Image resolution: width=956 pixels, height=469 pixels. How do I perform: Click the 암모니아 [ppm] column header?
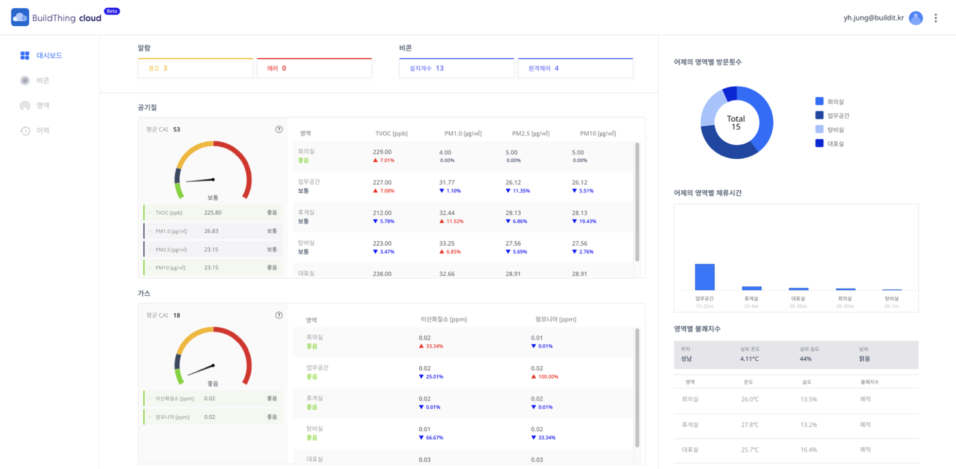tap(556, 320)
